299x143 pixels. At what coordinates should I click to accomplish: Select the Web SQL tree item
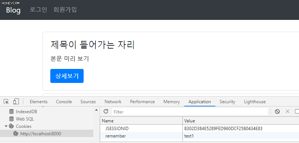point(25,119)
